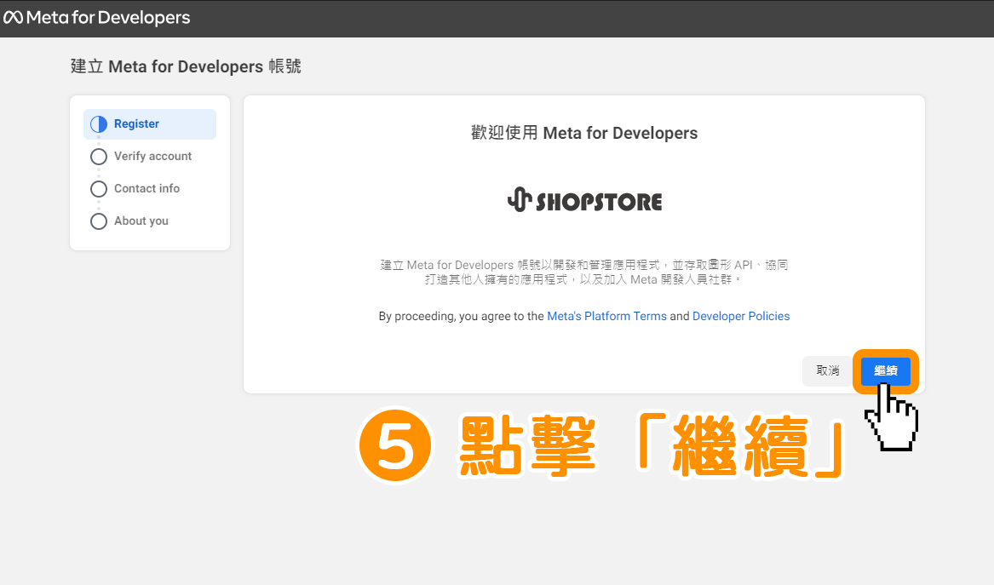Click the Verify account step circle
Screen dimensions: 994x585
[x=98, y=157]
